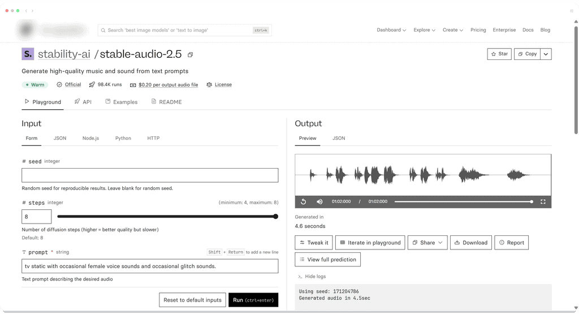Download the generated audio
The width and height of the screenshot is (579, 314).
click(x=471, y=243)
